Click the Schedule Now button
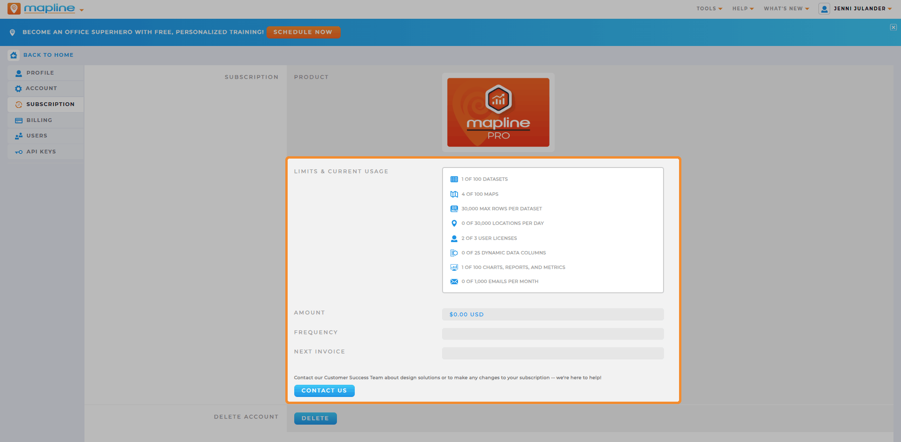This screenshot has width=901, height=442. [303, 32]
